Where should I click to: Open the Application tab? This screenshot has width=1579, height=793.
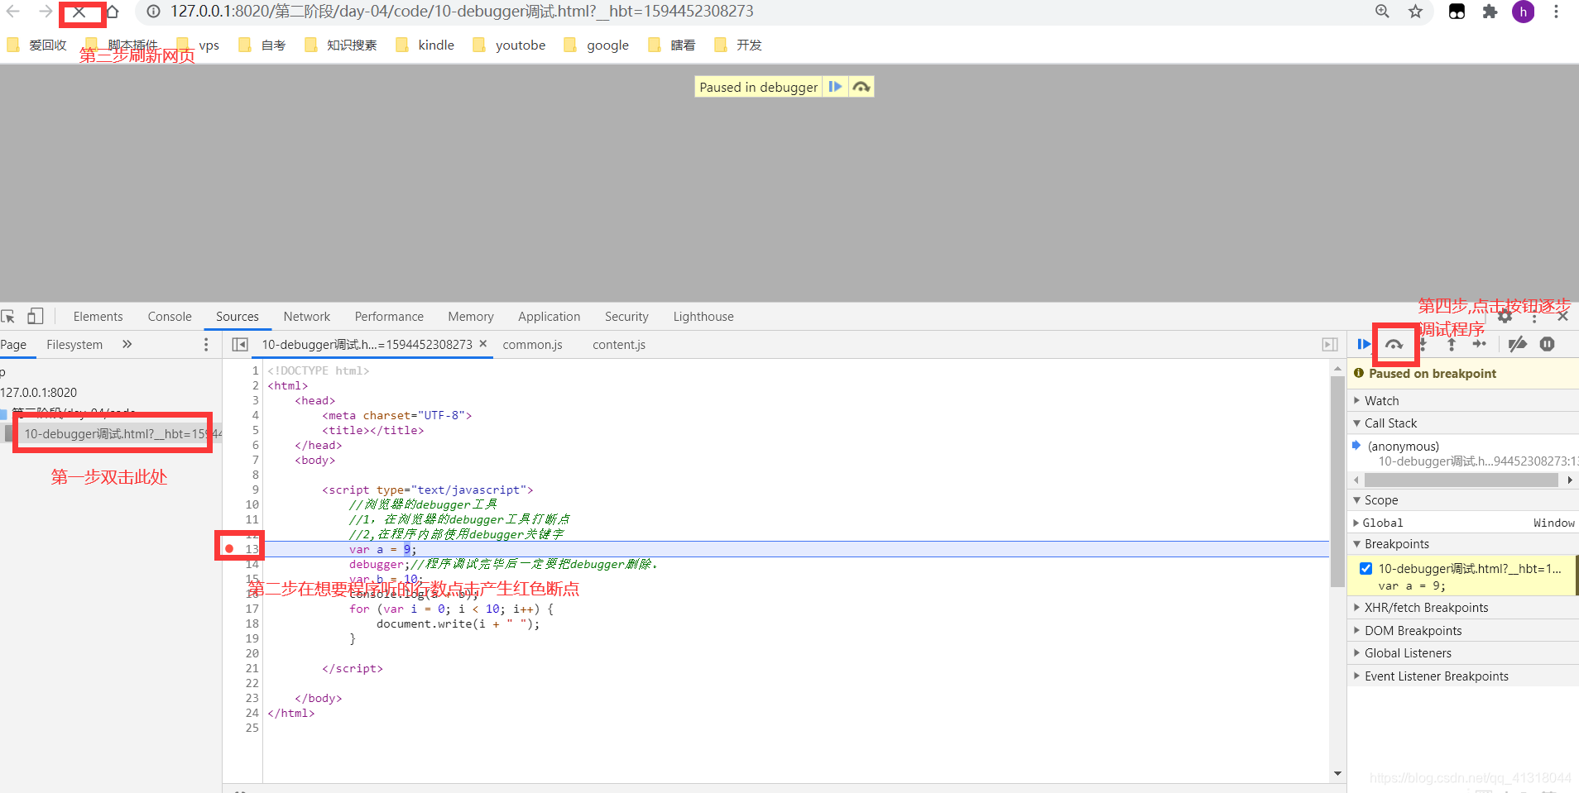tap(550, 317)
